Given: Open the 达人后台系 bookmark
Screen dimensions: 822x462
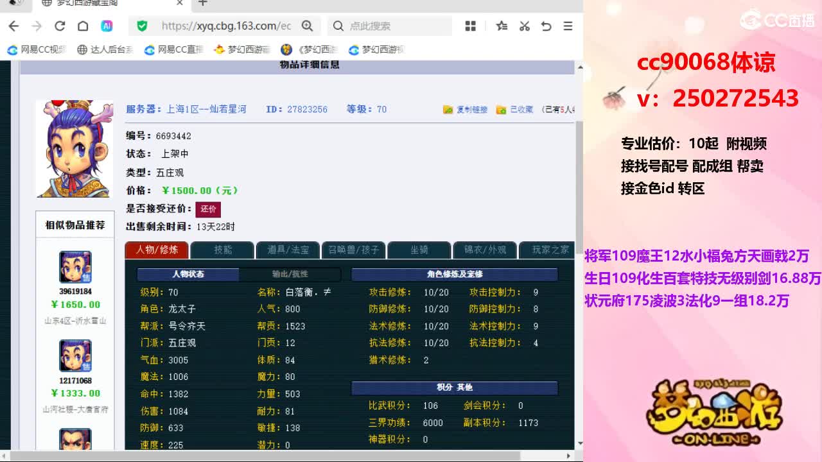Looking at the screenshot, I should [x=105, y=49].
